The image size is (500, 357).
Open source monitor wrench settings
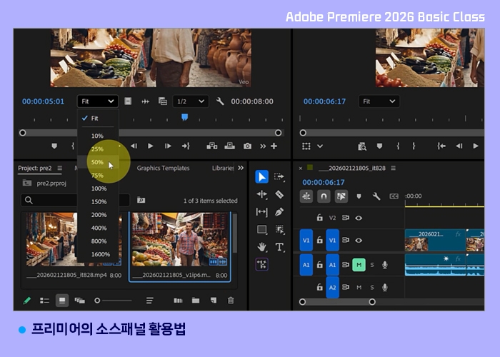pos(220,101)
